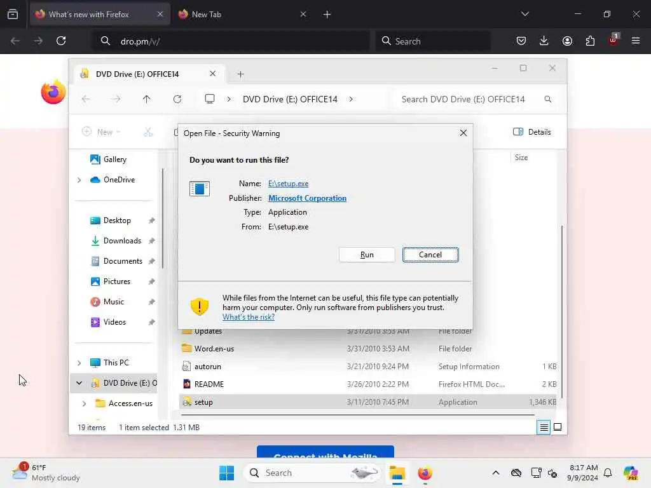The image size is (651, 488).
Task: Select This PC in the navigation pane
Action: coord(116,363)
